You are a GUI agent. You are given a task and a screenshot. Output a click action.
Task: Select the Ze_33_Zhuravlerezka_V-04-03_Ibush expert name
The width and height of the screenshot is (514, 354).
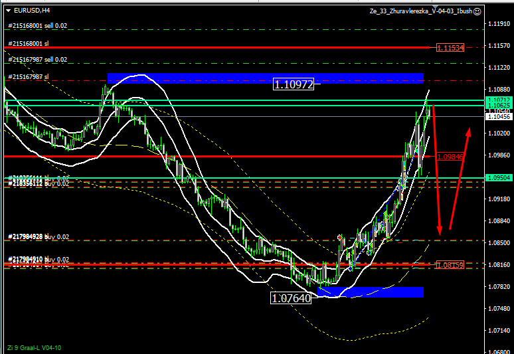421,11
